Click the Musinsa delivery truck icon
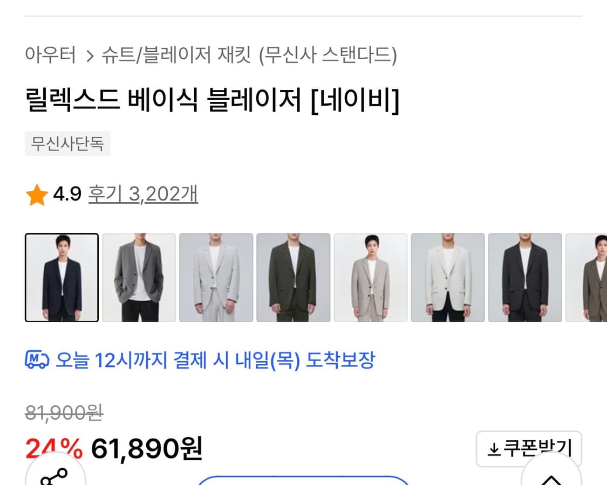This screenshot has width=607, height=485. (36, 360)
